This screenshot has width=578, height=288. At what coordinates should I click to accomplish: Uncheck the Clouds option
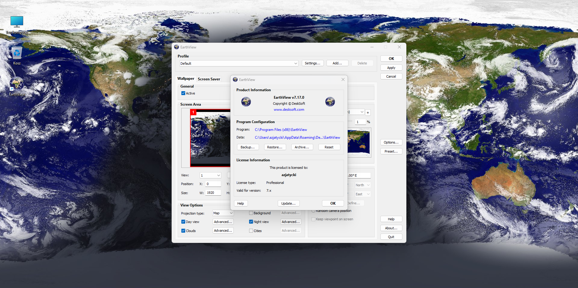(183, 231)
